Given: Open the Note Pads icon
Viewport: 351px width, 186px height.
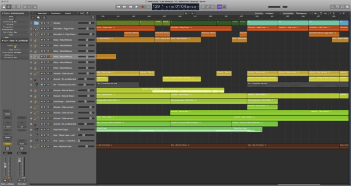Looking at the screenshot, I should [337, 7].
